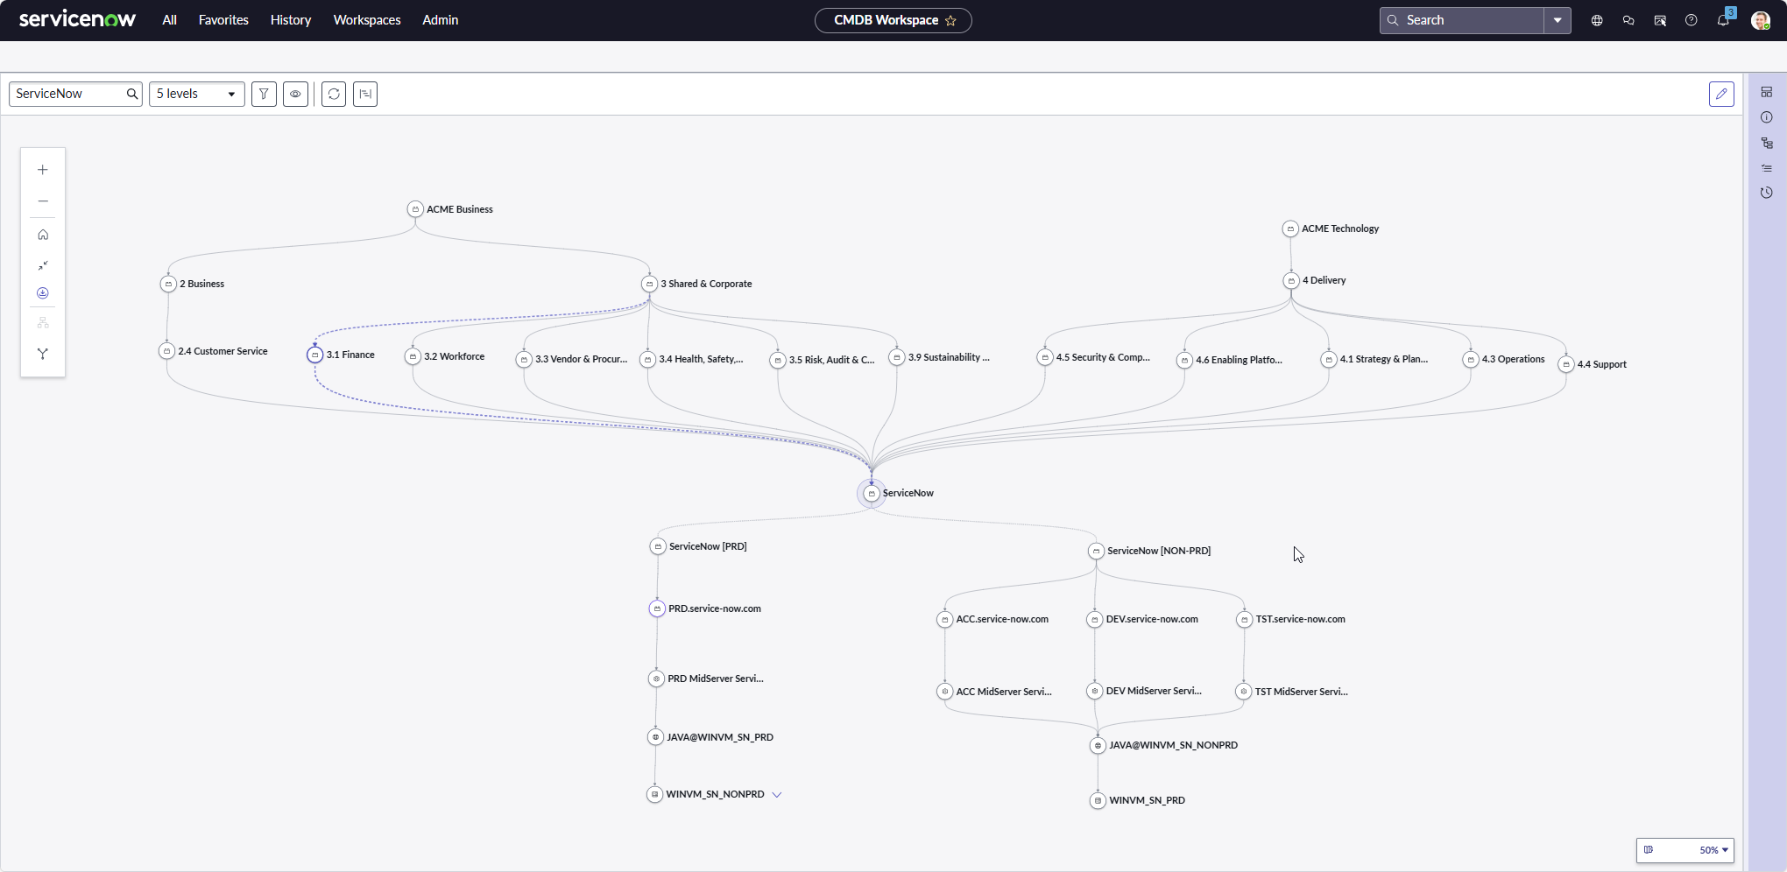
Task: Click the CI search magnifier icon
Action: [132, 94]
